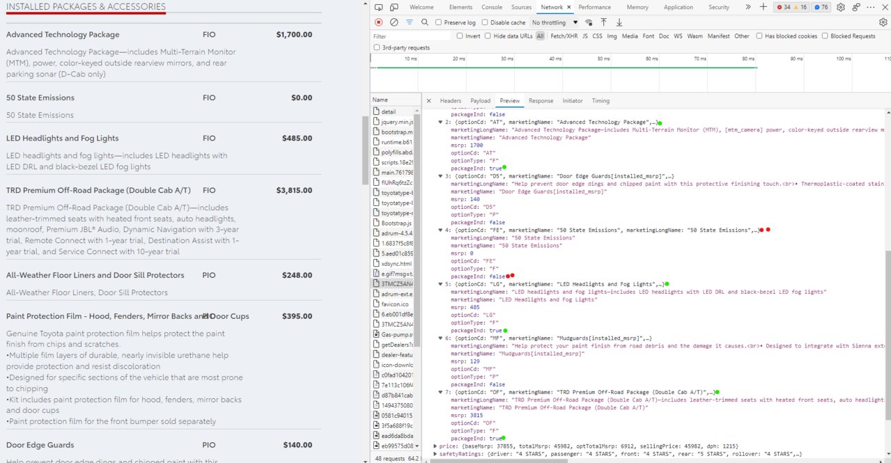The image size is (891, 463).
Task: Check Blocked Requests option
Action: click(x=825, y=36)
